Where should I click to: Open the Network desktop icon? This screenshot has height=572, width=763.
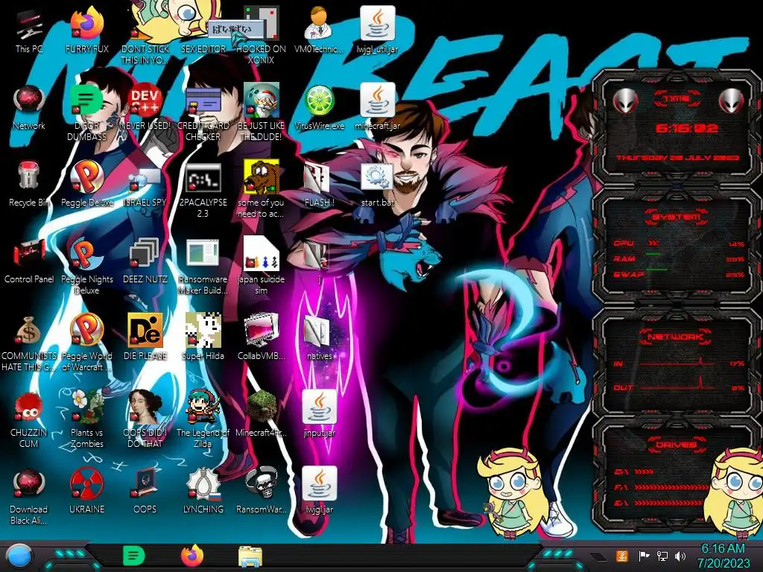point(29,107)
